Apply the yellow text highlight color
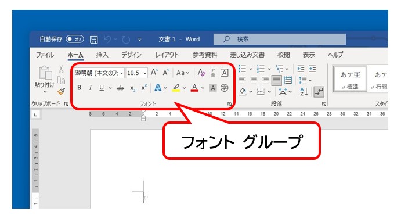This screenshot has width=401, height=215. (176, 88)
